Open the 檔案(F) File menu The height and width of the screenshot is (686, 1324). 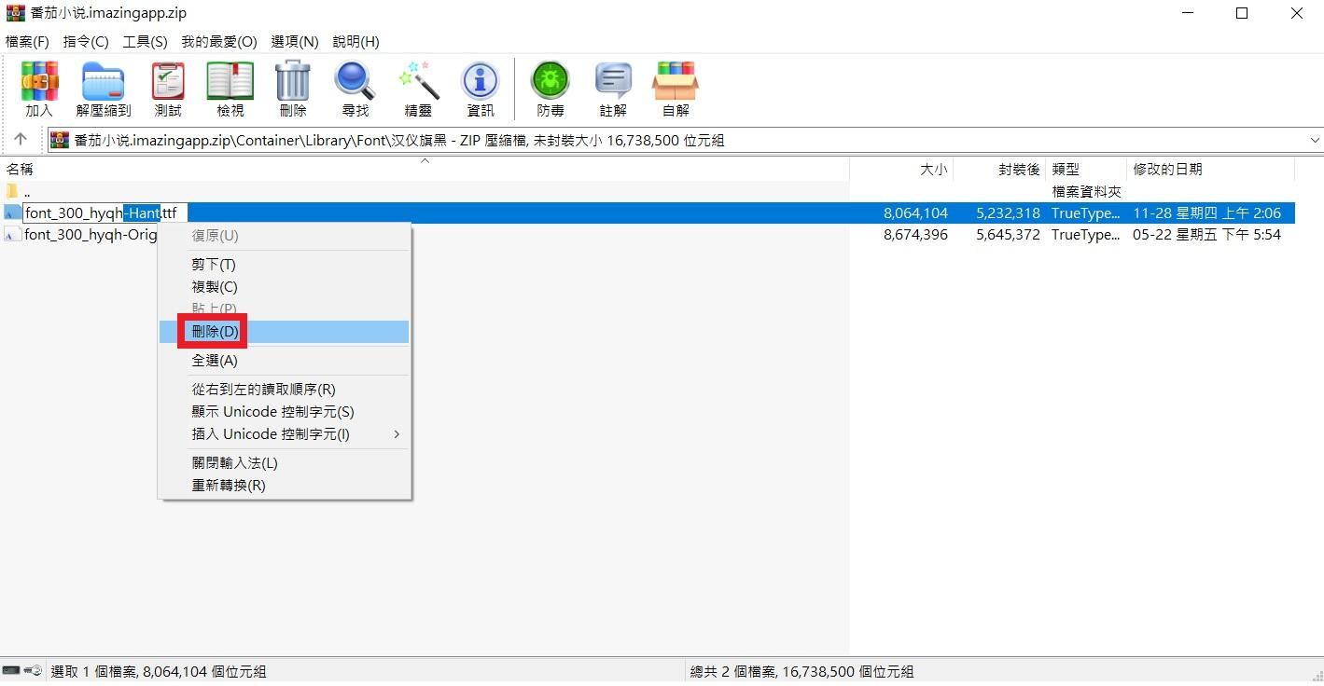click(x=27, y=42)
